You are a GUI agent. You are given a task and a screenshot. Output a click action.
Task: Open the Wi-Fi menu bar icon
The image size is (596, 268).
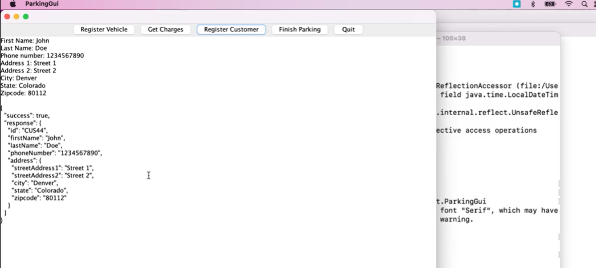569,4
